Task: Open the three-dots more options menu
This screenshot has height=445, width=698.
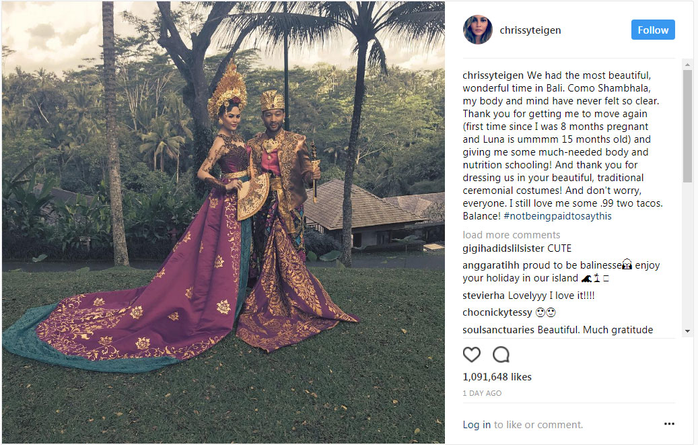Action: [669, 423]
